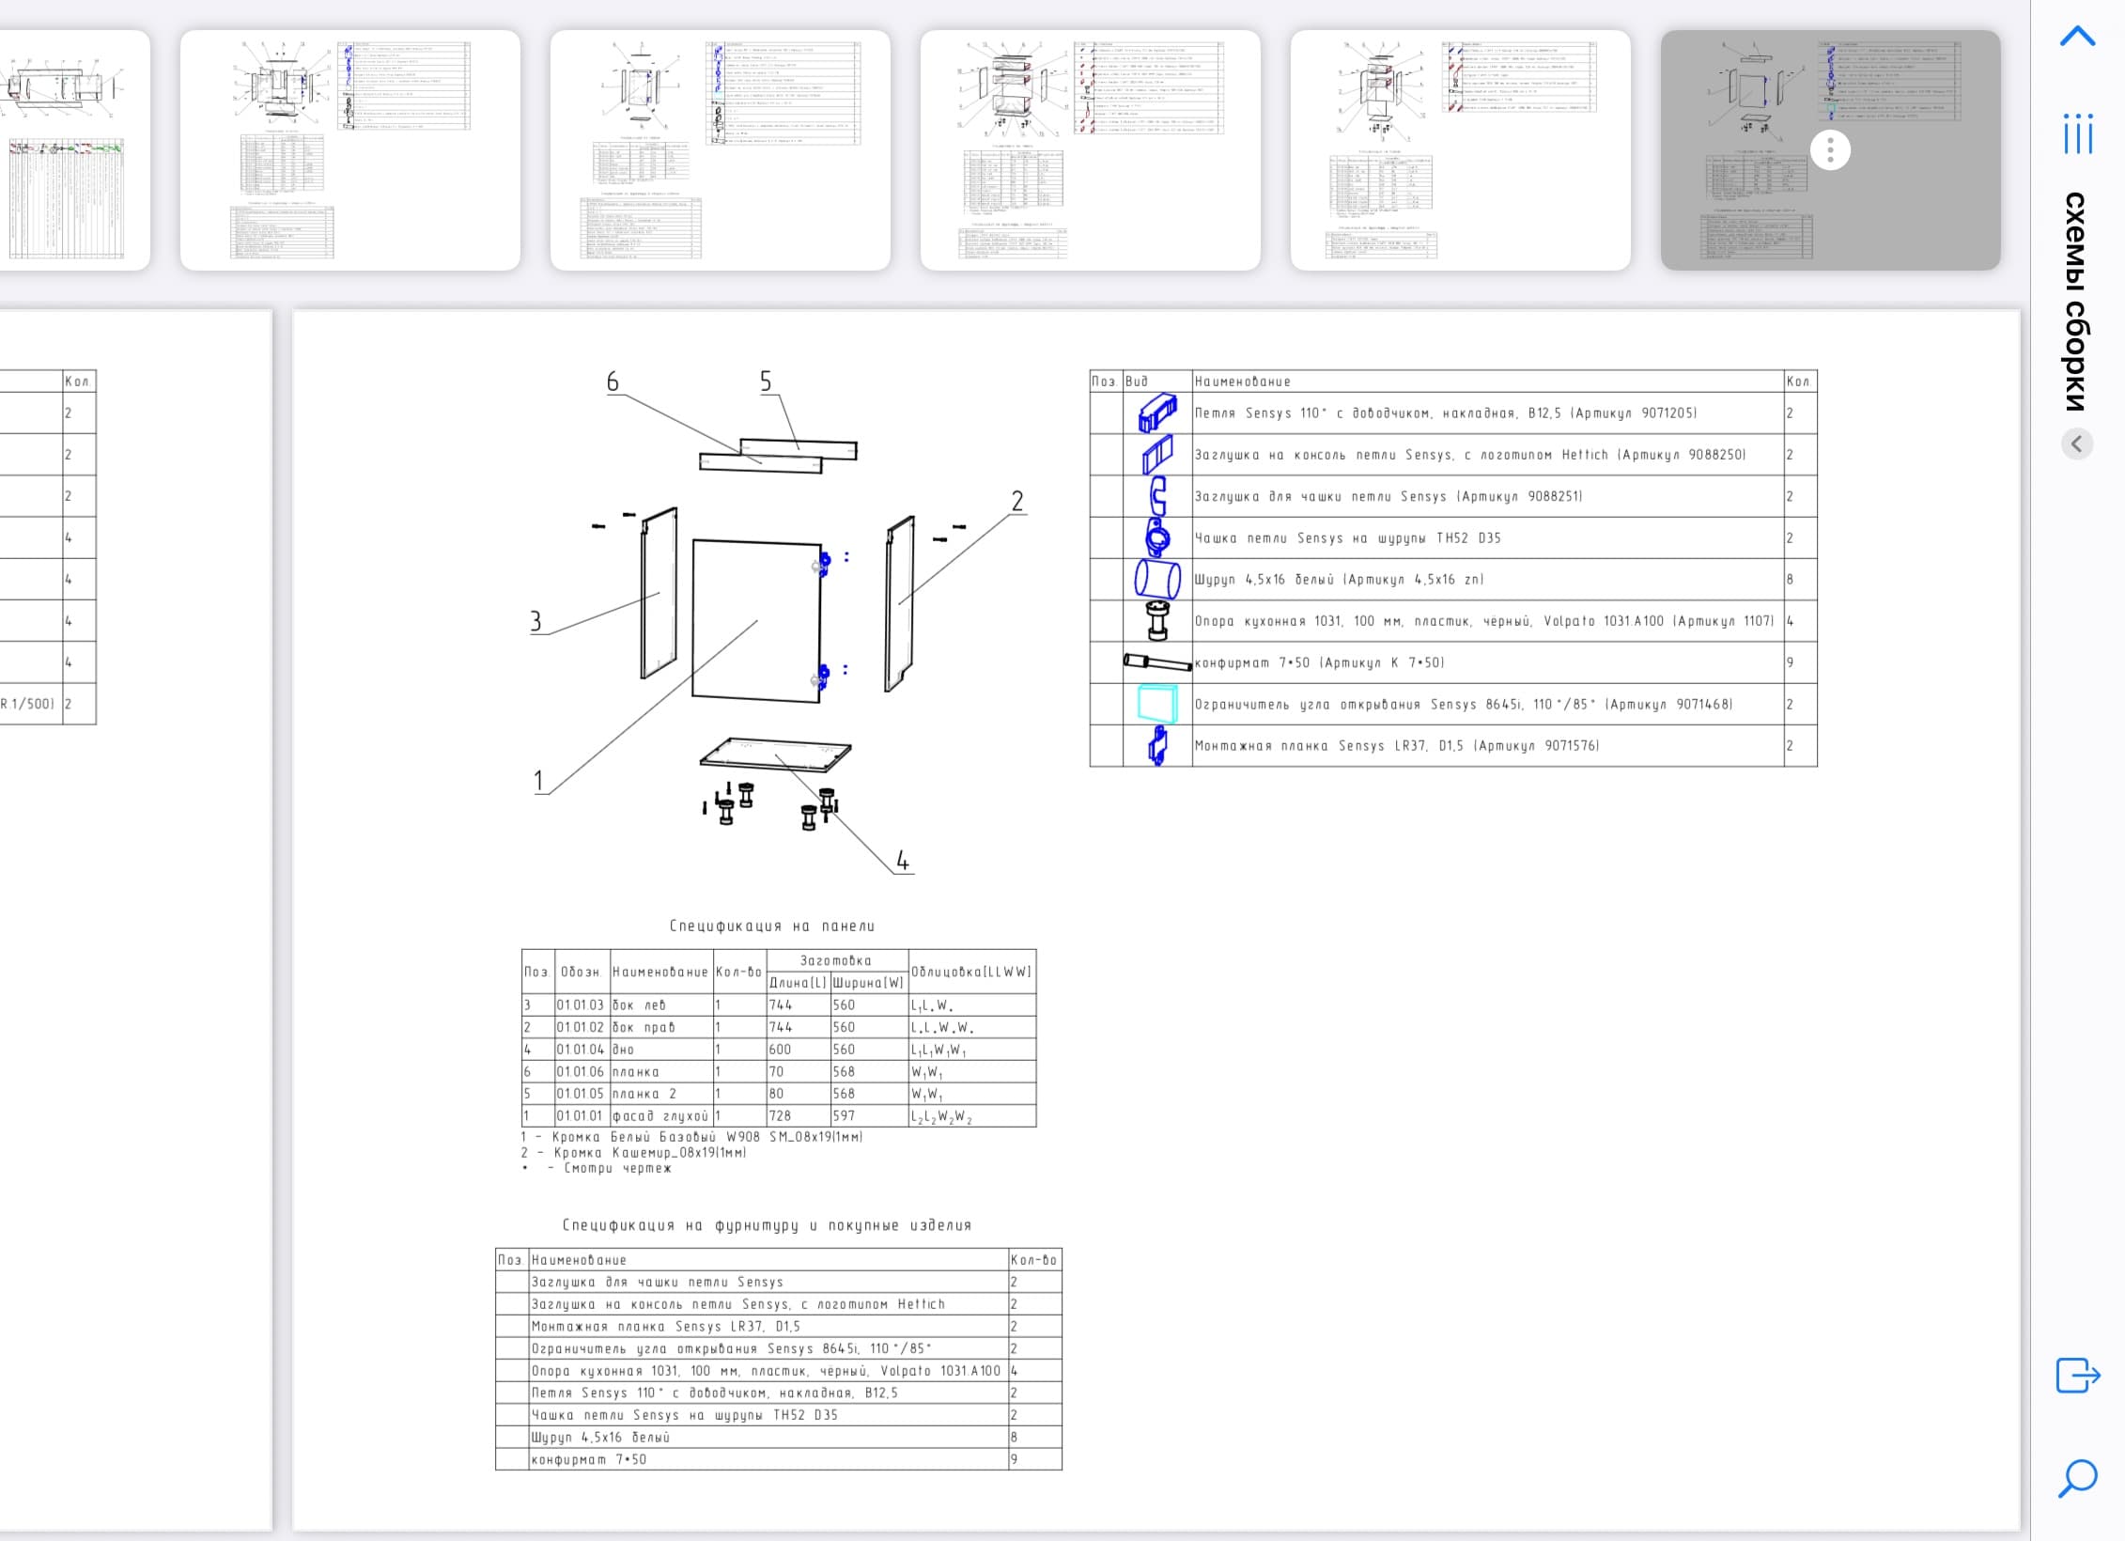Click callout number 4 in the exploded diagram
The width and height of the screenshot is (2125, 1541).
click(903, 861)
